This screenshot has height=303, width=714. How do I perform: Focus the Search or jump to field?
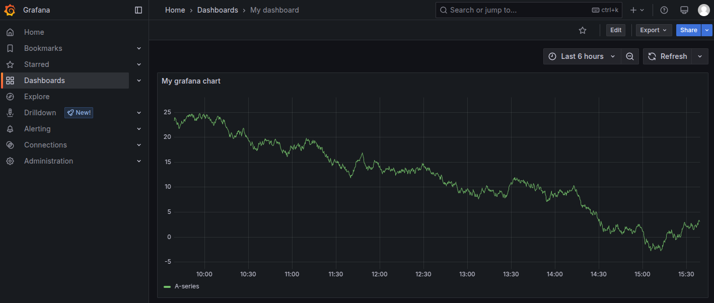tap(529, 10)
